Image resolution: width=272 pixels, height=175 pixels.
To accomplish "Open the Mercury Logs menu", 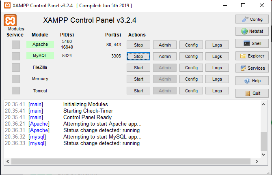I will click(x=217, y=79).
